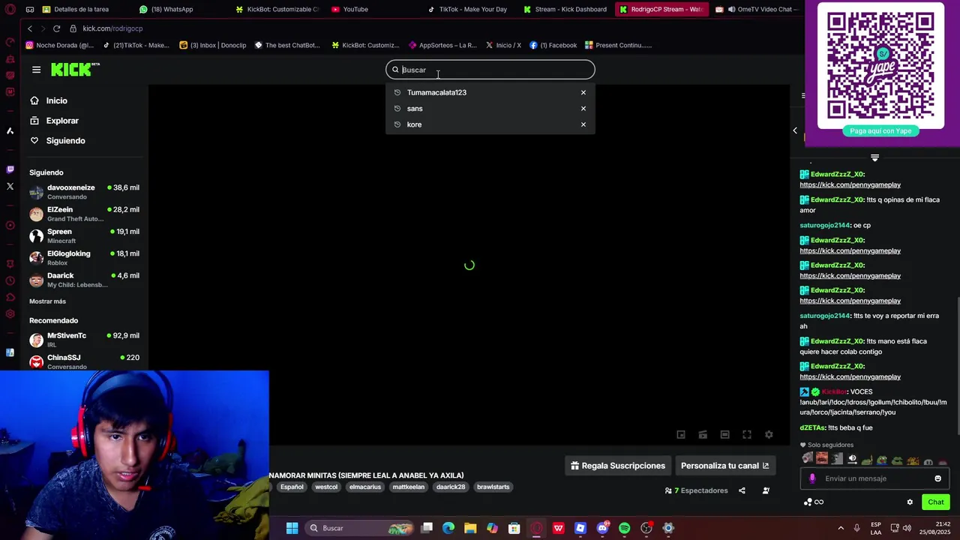Image resolution: width=960 pixels, height=540 pixels.
Task: Click the green Chat send button
Action: pyautogui.click(x=935, y=502)
